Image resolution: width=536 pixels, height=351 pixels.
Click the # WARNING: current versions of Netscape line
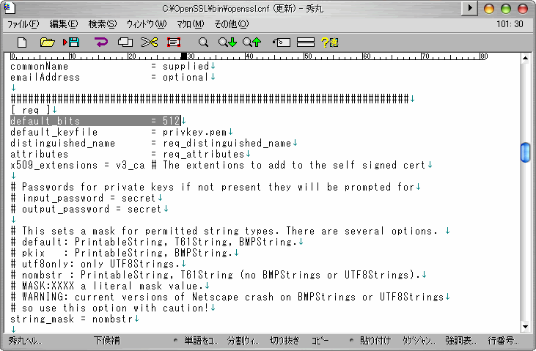[227, 297]
